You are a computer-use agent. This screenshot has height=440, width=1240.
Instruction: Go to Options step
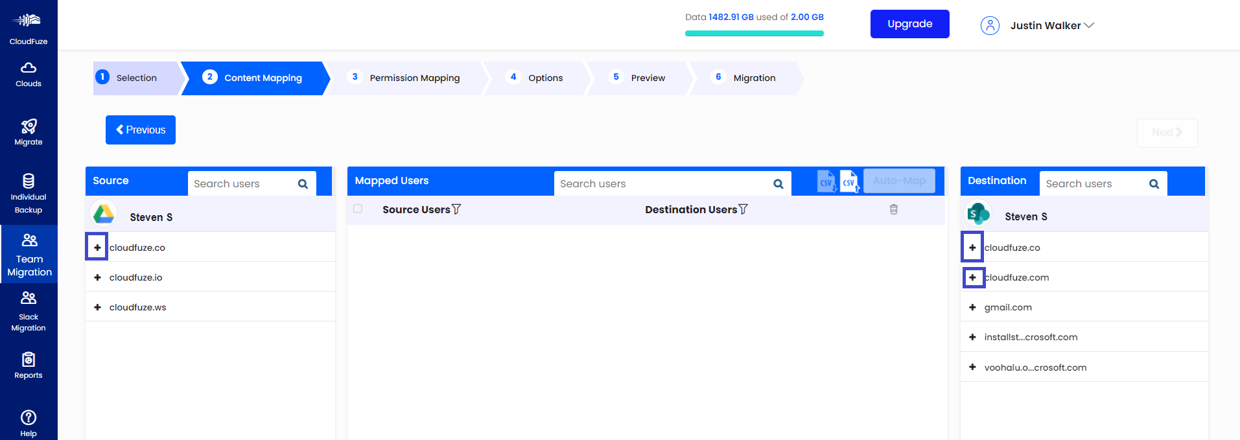tap(537, 78)
